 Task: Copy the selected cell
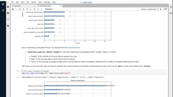(x=24, y=9)
